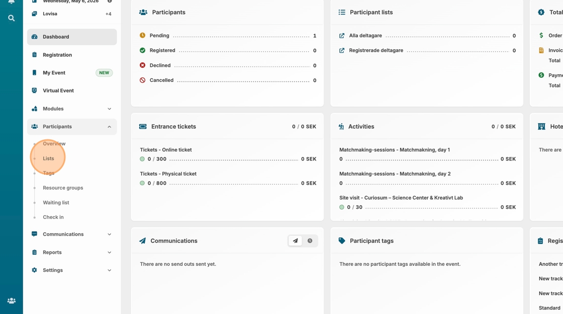
Task: Click the search magnifier icon in sidebar
Action: click(11, 18)
